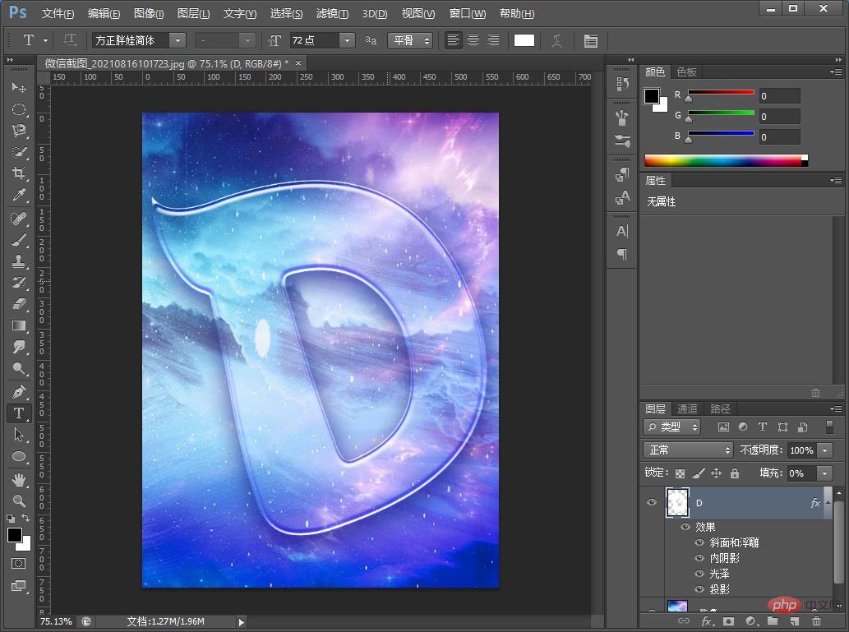849x632 pixels.
Task: Toggle Quick Mask mode
Action: pos(18,563)
